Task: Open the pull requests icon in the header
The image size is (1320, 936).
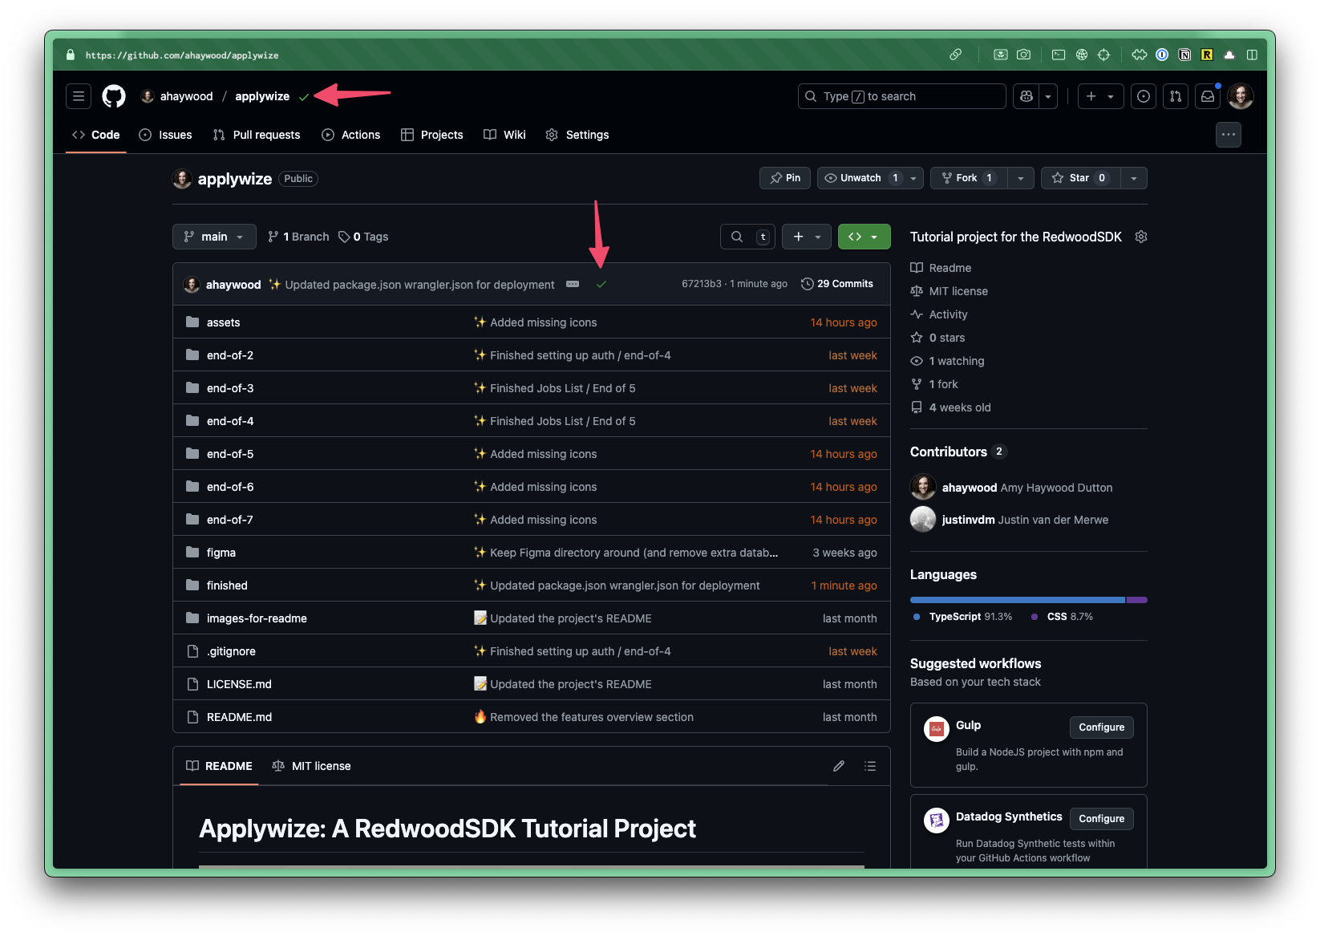Action: tap(1175, 95)
